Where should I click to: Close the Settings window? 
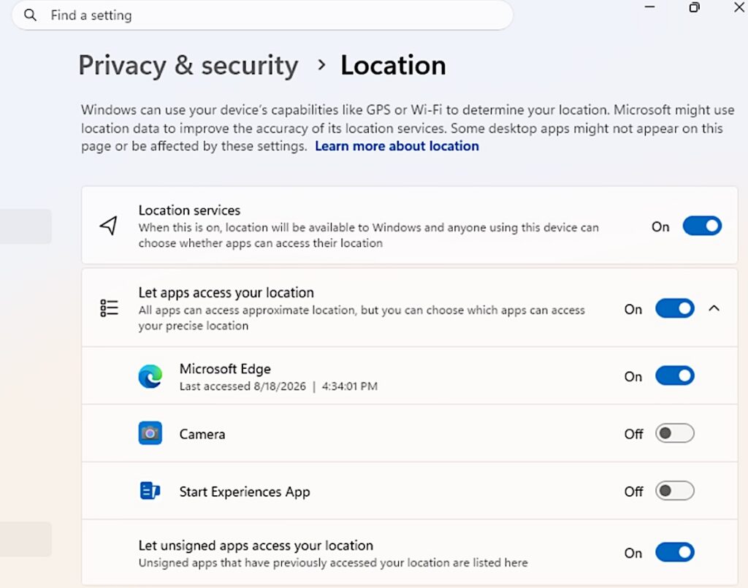tap(739, 7)
